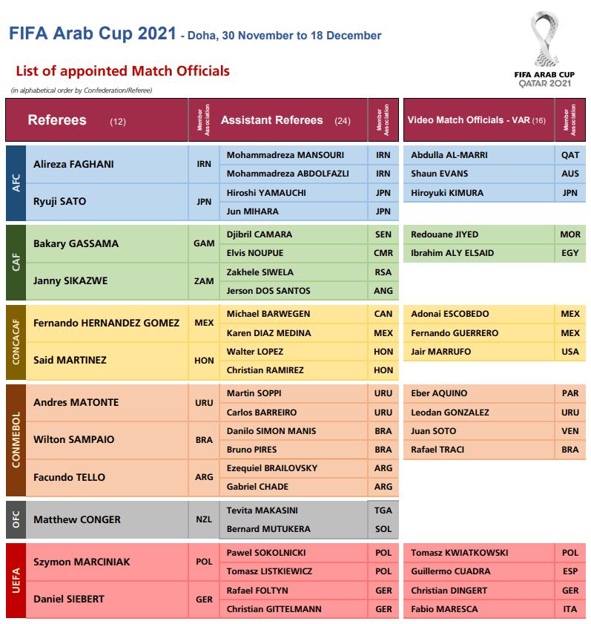Select VAR official Fabio MARESCA
This screenshot has width=591, height=624.
tap(444, 609)
